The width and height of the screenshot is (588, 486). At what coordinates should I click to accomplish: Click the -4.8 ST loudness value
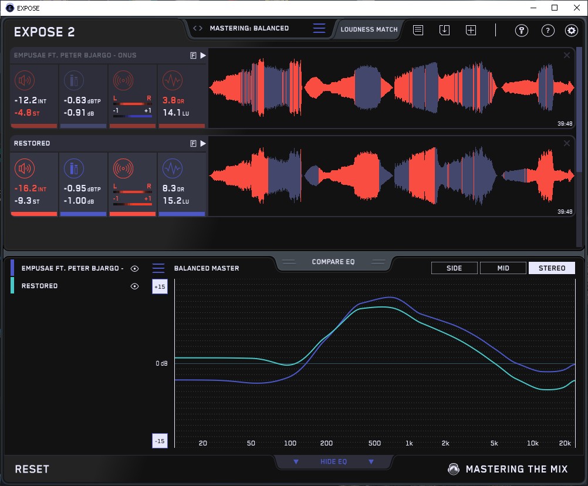[26, 113]
